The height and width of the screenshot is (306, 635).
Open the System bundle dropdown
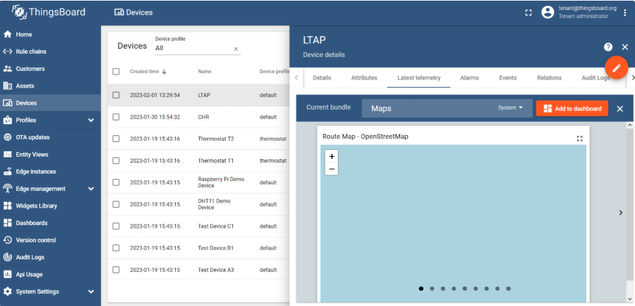(511, 108)
